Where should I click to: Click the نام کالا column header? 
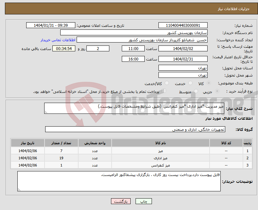click(160, 143)
